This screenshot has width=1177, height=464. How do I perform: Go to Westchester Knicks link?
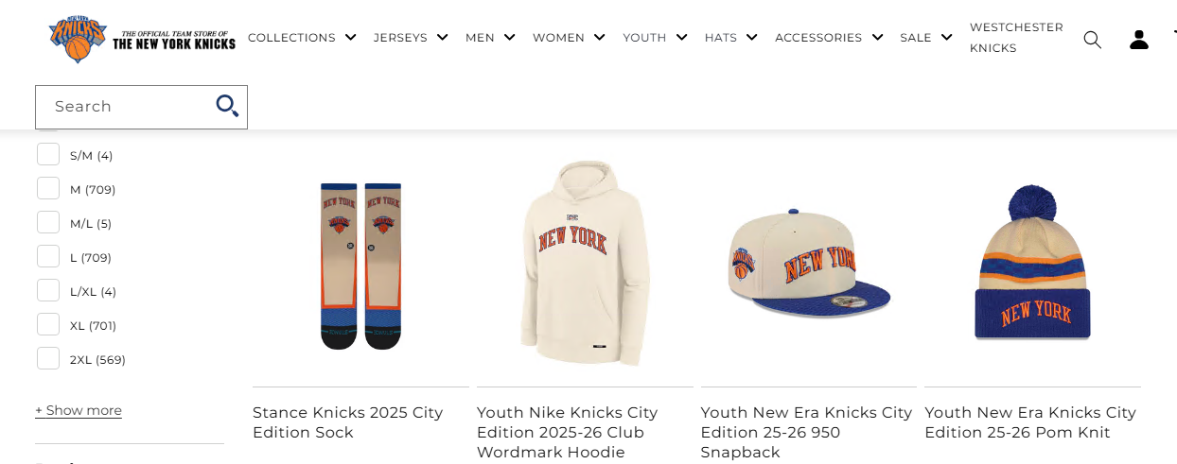tap(1016, 38)
